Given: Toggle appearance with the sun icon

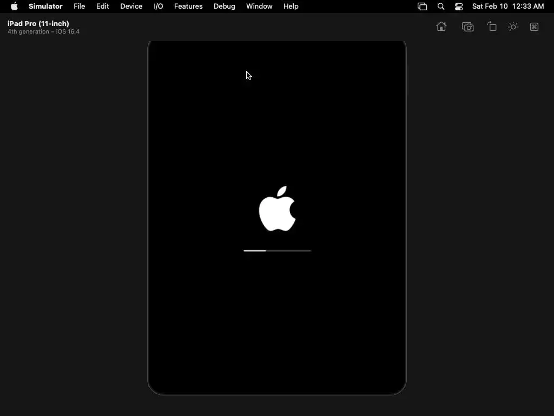Looking at the screenshot, I should pos(513,27).
